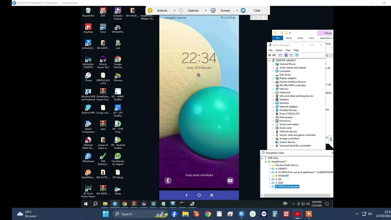Launch UFI CHIP Prog shortcut

pos(118,127)
